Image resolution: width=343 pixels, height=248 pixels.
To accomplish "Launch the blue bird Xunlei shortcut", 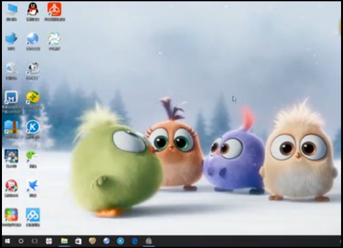I will pos(33,186).
